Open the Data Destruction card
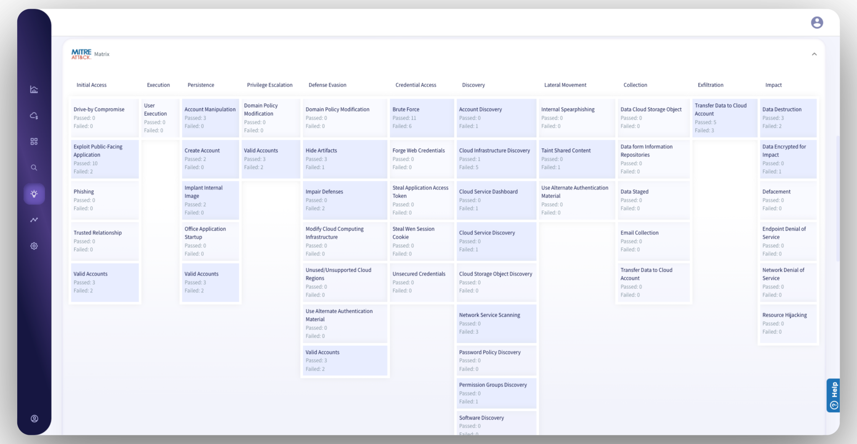The image size is (857, 444). (788, 118)
